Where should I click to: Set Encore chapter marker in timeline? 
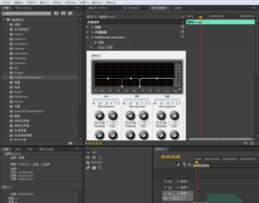tap(184, 165)
